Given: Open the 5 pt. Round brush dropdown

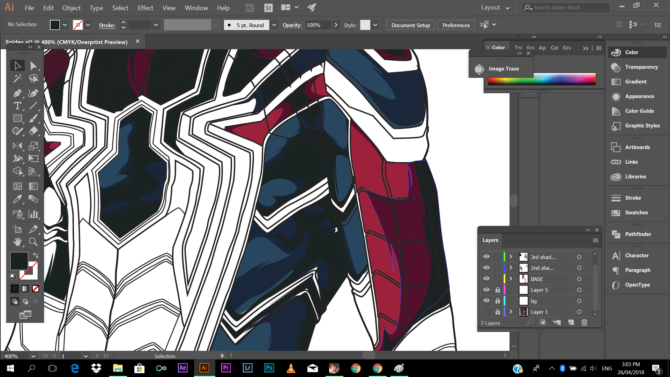Looking at the screenshot, I should point(274,25).
